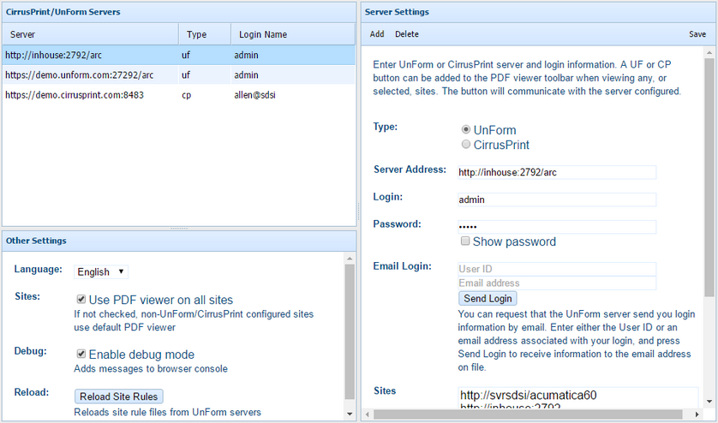Select the demo.cirrusprint.com server row
718x423 pixels.
coord(75,95)
